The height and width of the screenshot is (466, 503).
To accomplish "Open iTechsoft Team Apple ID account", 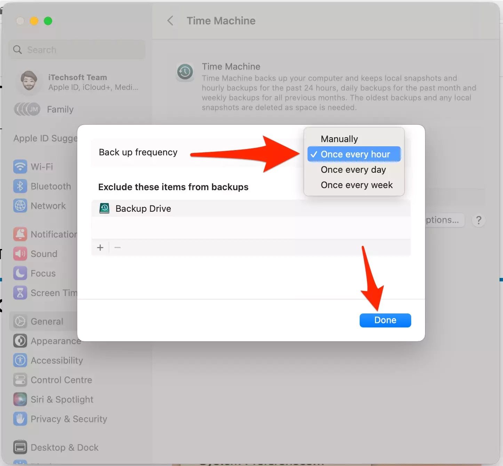I will point(77,82).
